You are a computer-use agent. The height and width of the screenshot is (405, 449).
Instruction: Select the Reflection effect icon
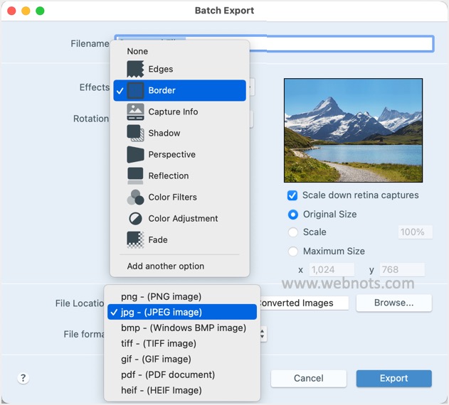pyautogui.click(x=135, y=175)
